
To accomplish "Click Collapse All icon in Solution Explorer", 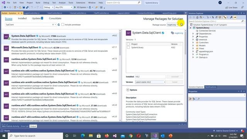I will click(x=216, y=17).
